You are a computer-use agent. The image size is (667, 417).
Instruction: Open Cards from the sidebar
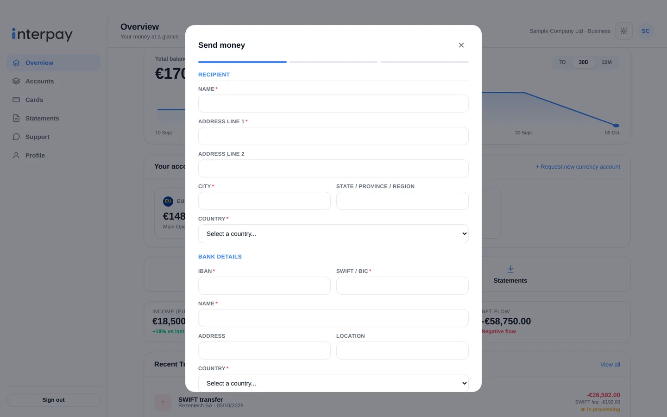(x=54, y=100)
